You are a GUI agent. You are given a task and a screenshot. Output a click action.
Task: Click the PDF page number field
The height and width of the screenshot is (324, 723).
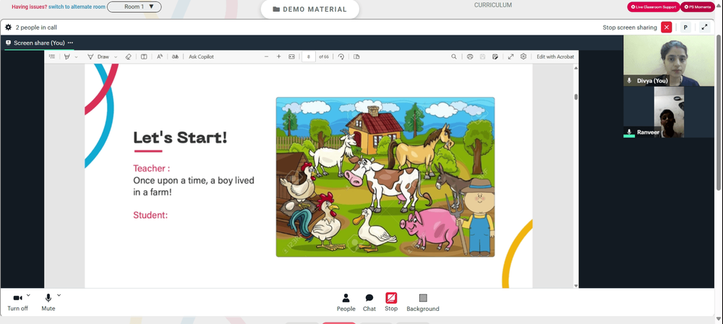coord(309,56)
